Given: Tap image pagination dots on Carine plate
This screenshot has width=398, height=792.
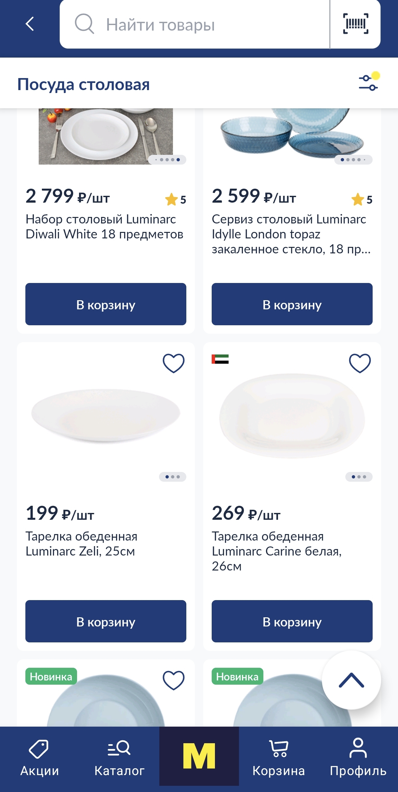Looking at the screenshot, I should coord(359,477).
